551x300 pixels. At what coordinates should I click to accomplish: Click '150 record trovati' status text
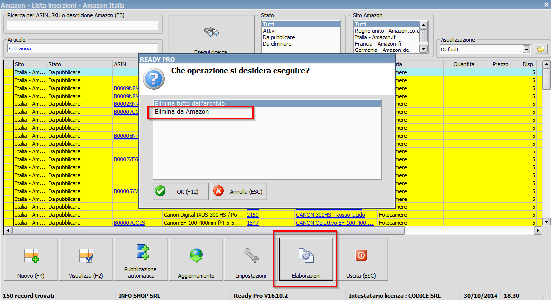(x=28, y=296)
